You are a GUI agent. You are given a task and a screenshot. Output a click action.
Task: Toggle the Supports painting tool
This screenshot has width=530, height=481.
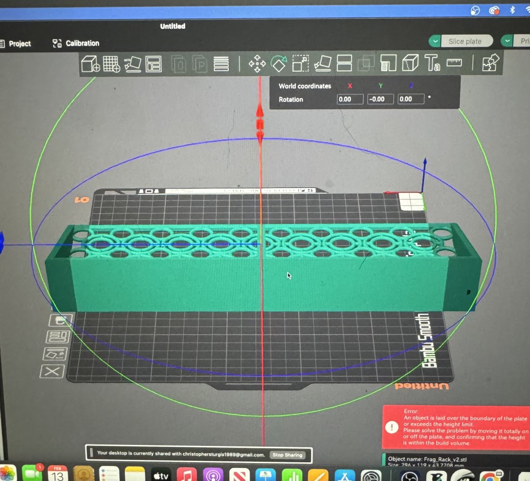388,63
